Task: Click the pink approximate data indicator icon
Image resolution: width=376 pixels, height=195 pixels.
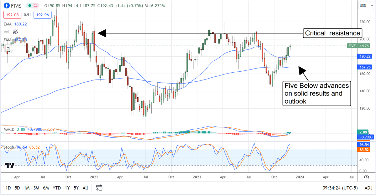Action: tap(36, 6)
